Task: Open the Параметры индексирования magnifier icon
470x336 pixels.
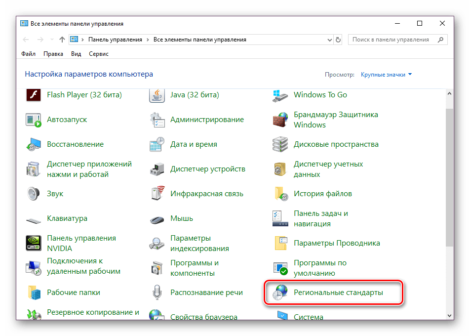Action: [157, 244]
